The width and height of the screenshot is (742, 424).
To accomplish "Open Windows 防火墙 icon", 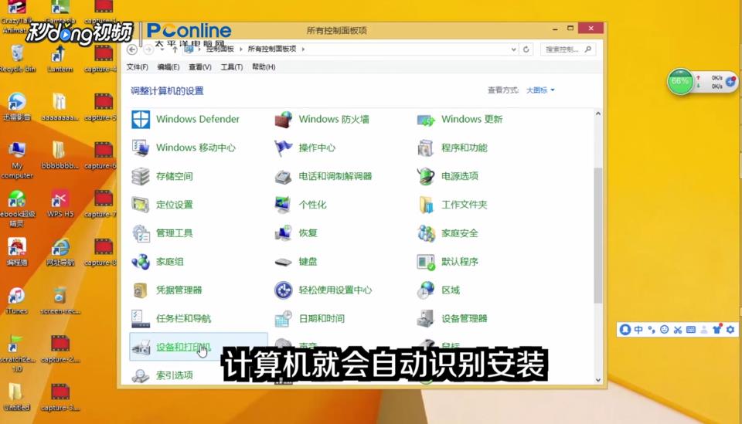I will pos(284,120).
